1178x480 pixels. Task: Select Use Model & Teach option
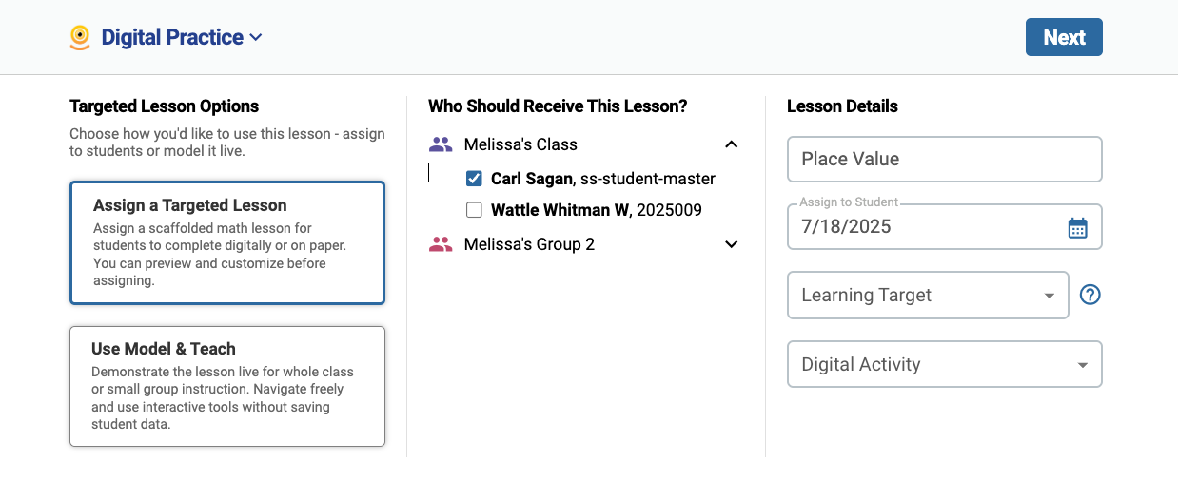point(227,386)
